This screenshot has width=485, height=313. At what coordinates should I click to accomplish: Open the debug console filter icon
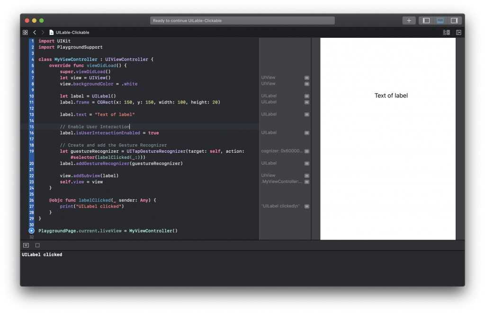[26, 245]
